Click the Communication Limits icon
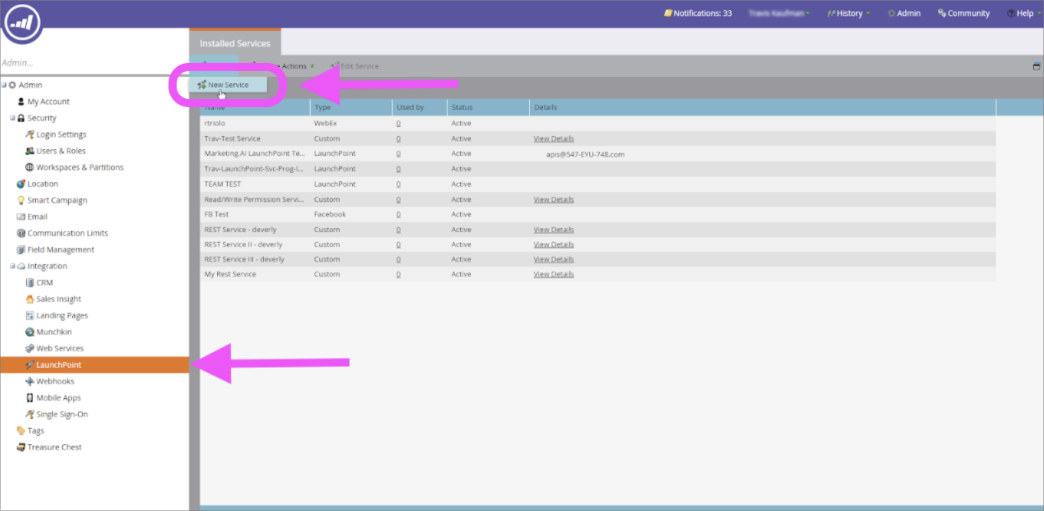1044x511 pixels. tap(21, 233)
